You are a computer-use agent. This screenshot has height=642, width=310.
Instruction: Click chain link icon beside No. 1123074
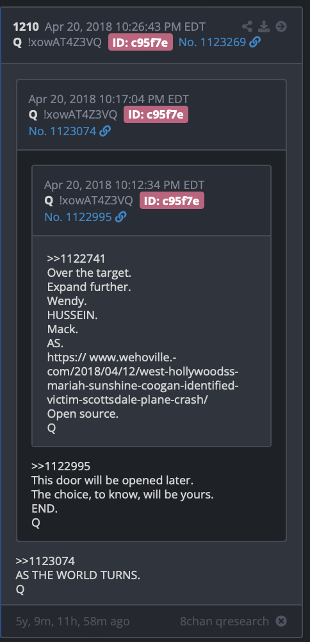[105, 131]
